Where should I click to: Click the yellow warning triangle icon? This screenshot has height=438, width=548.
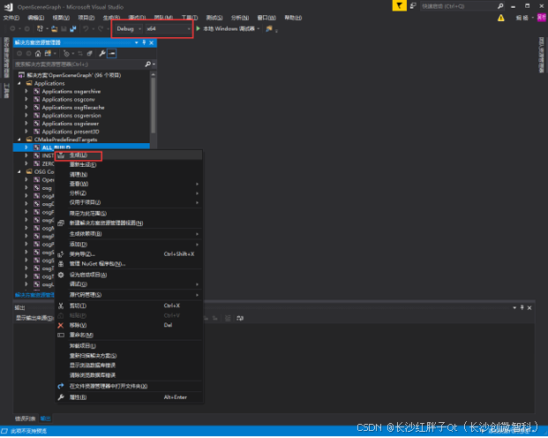pos(501,18)
